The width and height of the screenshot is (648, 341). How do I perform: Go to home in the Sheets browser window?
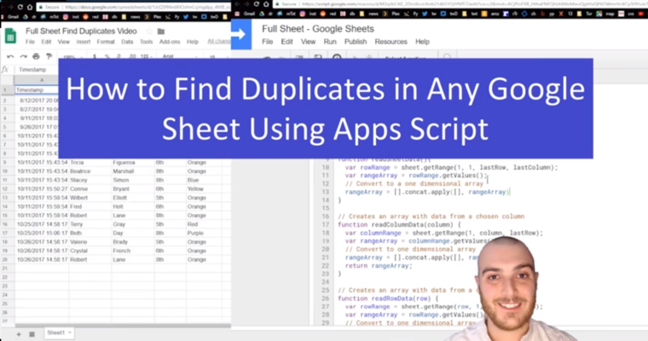pos(30,7)
